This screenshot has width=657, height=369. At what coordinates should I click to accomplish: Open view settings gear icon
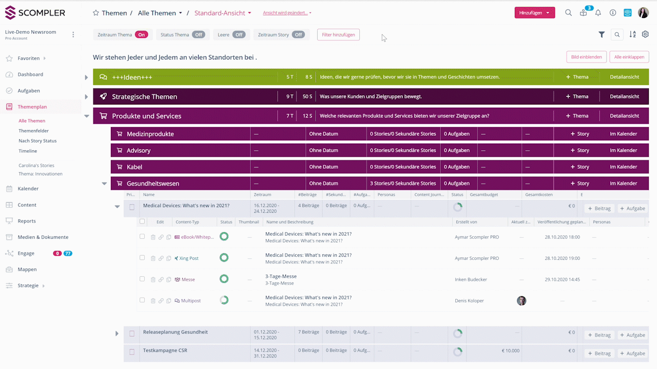point(645,34)
